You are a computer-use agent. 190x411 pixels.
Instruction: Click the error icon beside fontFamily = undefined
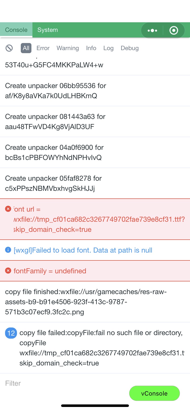(8, 271)
